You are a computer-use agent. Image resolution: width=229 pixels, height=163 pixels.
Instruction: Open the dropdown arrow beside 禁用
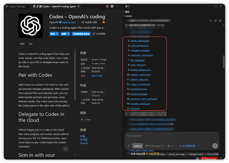click(57, 34)
